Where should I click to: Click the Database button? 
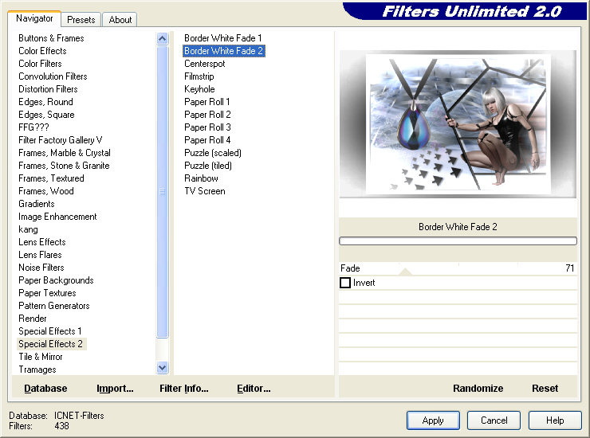[45, 388]
